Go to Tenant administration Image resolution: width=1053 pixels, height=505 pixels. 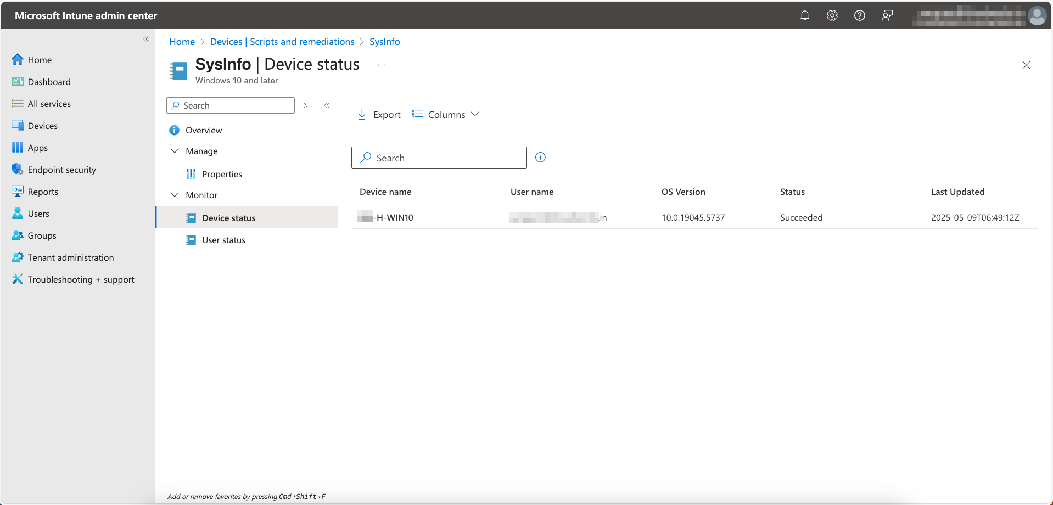tap(71, 257)
